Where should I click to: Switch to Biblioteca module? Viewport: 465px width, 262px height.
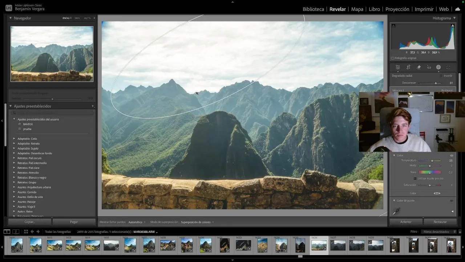[313, 9]
